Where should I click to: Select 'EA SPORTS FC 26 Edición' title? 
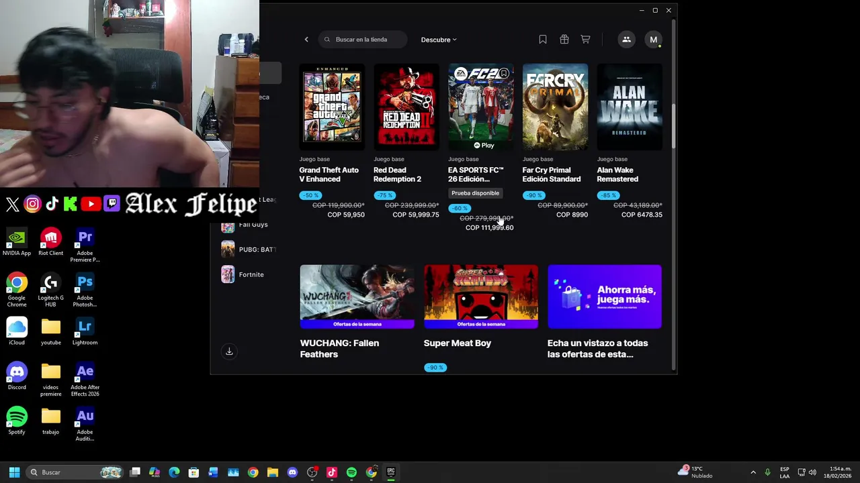click(x=476, y=174)
